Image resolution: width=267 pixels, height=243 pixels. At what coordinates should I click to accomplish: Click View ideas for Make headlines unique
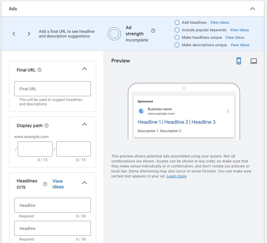coord(235,37)
